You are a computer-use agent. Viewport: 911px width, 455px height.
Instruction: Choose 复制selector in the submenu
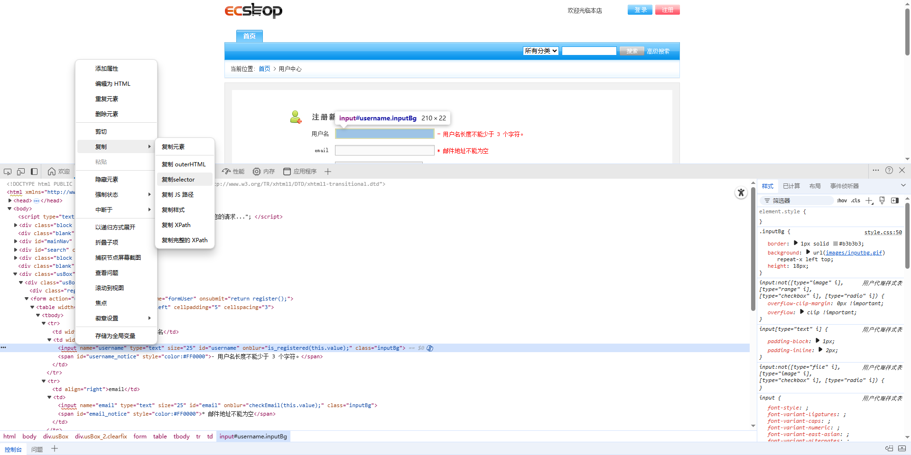pos(185,179)
